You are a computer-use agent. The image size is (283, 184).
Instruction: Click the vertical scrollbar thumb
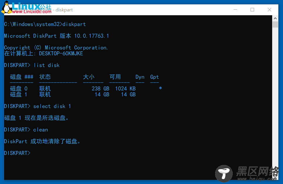(x=275, y=24)
